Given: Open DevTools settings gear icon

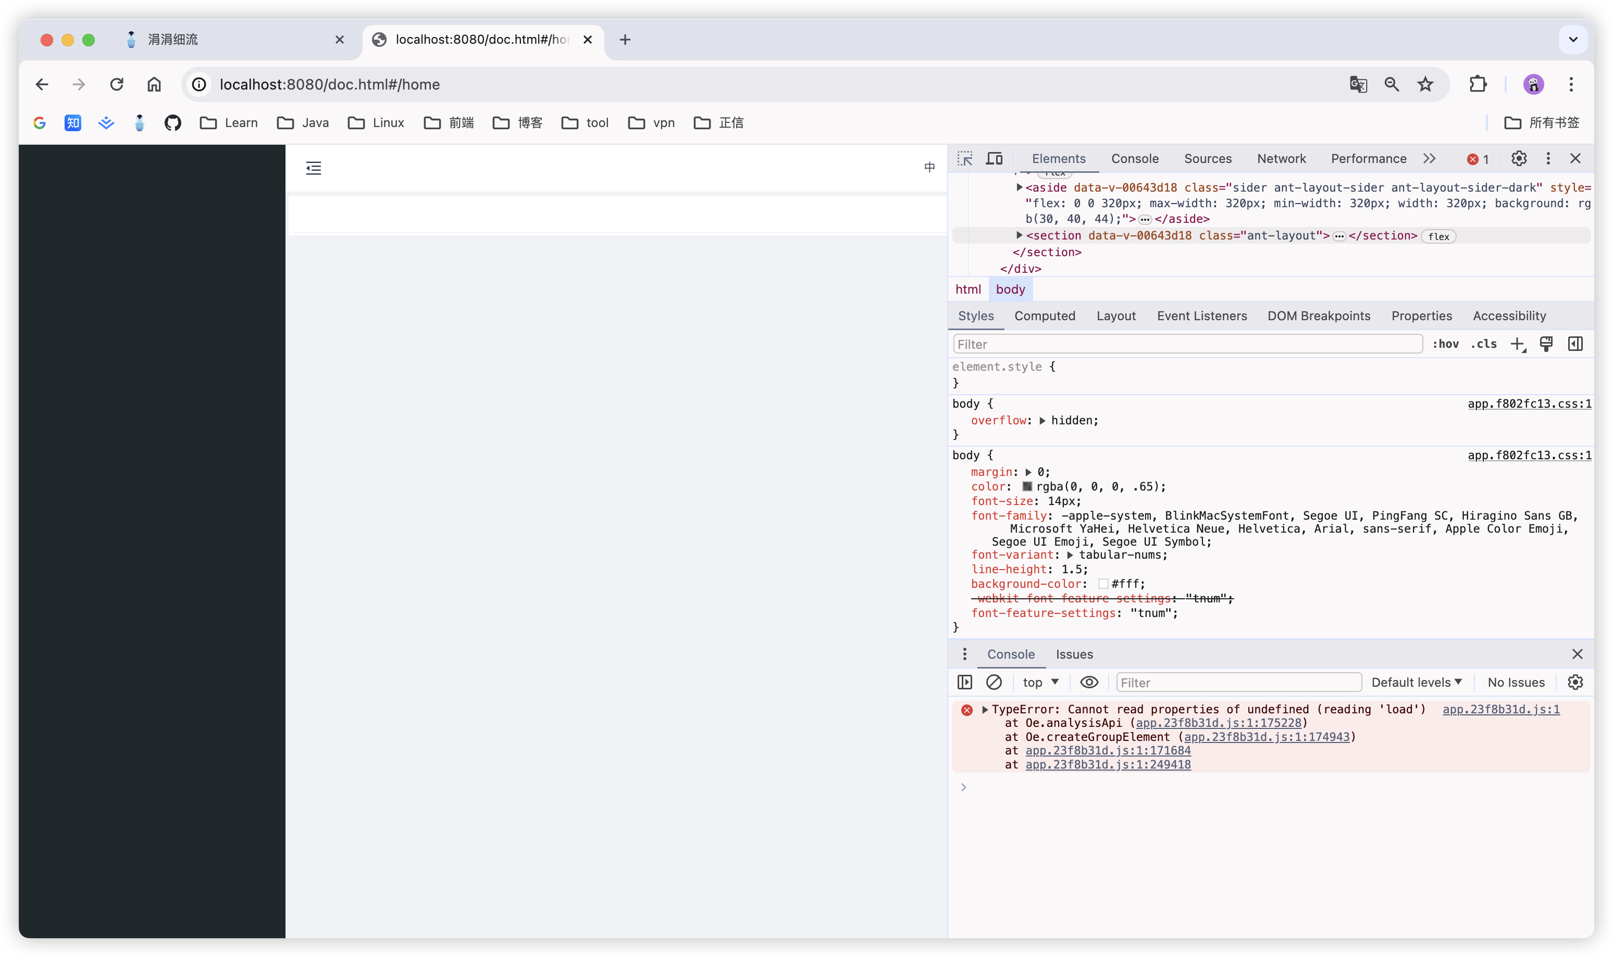Looking at the screenshot, I should click(1519, 159).
